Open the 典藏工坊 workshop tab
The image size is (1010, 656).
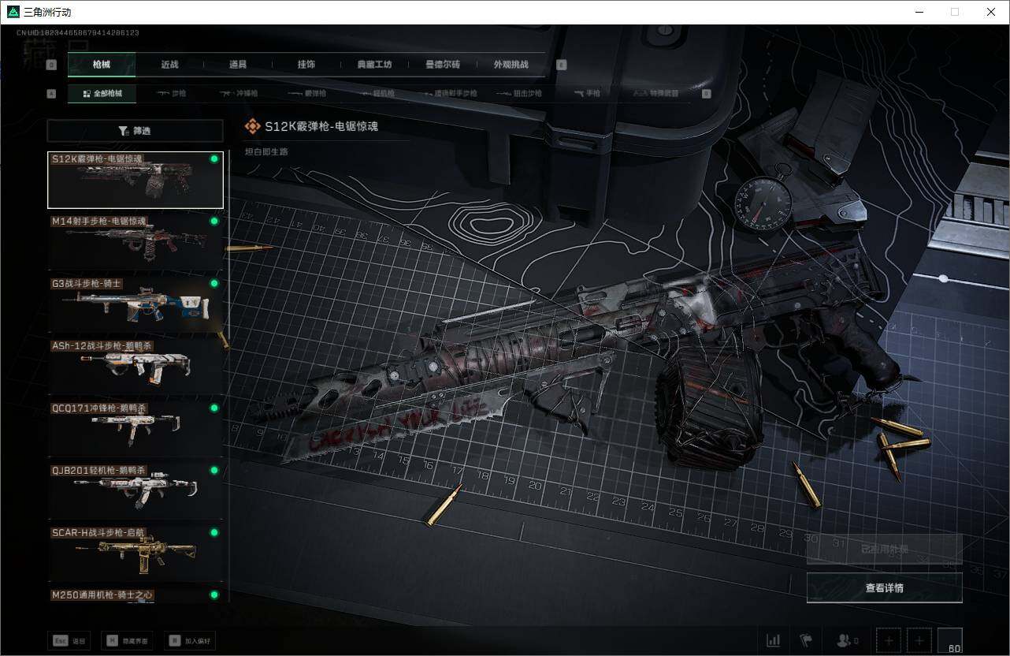[374, 65]
